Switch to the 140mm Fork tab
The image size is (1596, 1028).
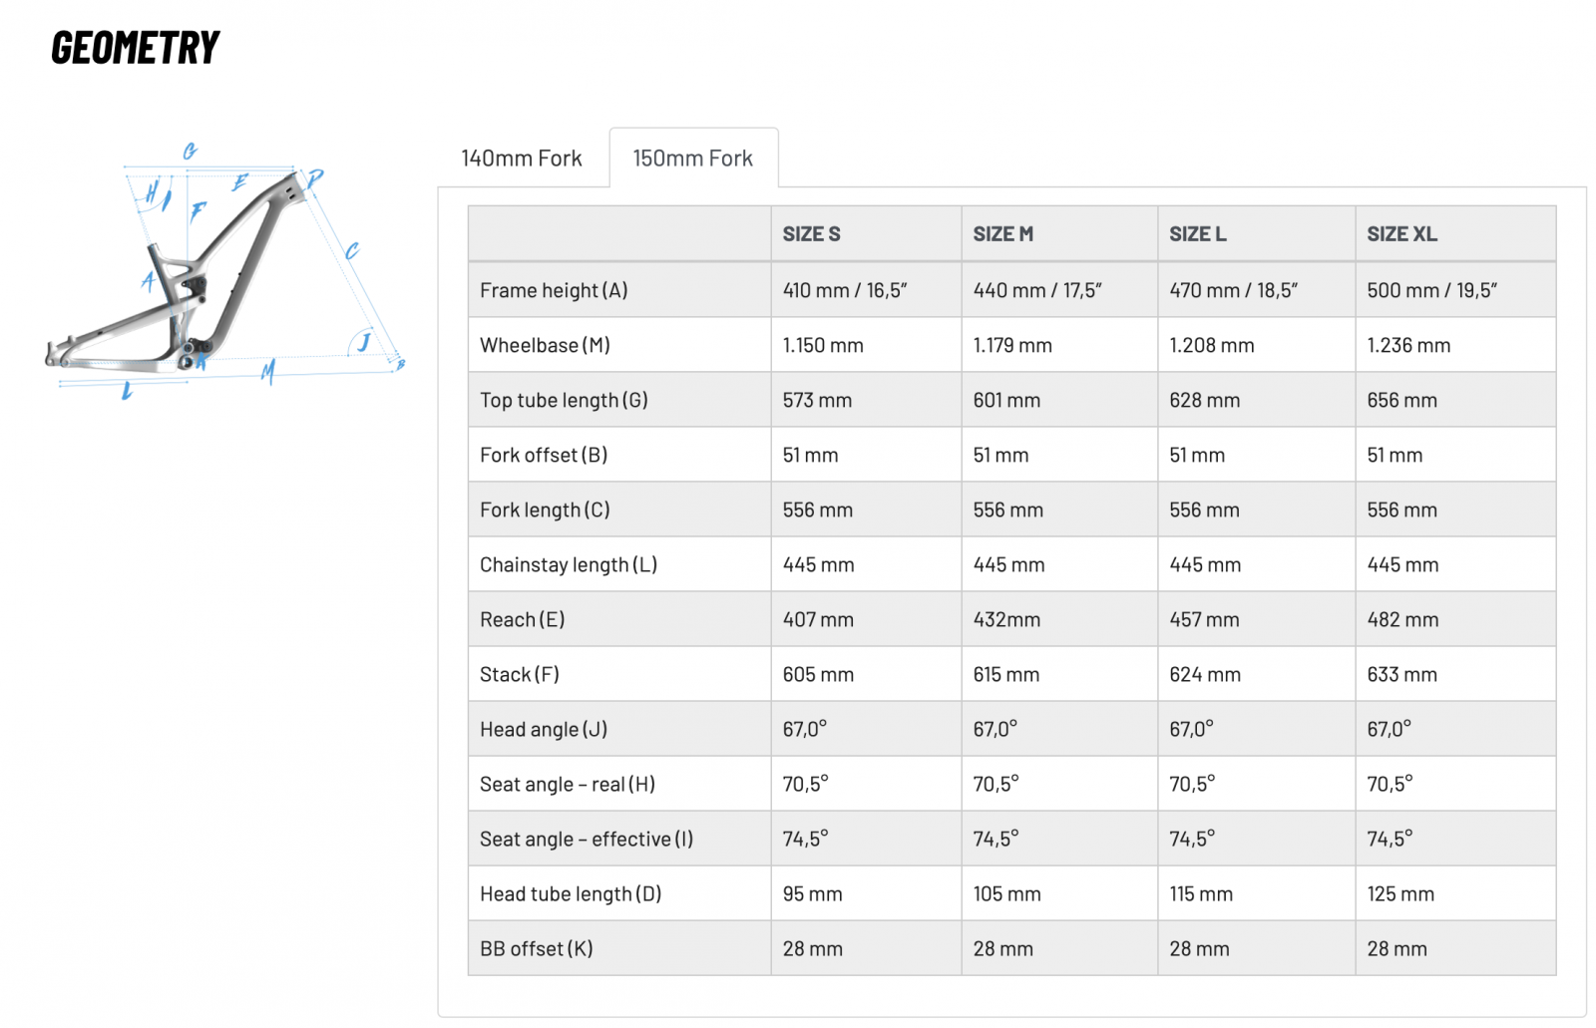tap(521, 159)
